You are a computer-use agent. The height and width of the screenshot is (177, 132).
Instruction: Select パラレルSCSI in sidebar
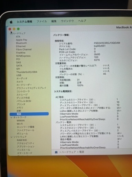(24, 101)
